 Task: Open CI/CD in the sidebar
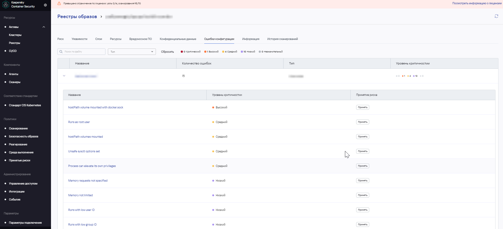coord(13,51)
